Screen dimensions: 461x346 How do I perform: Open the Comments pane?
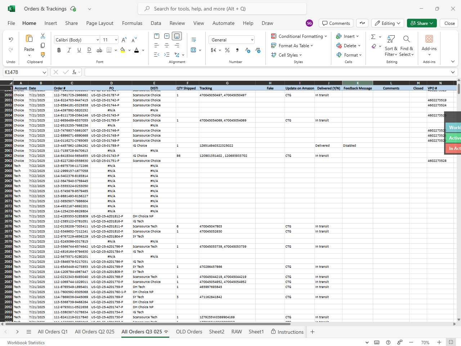[x=336, y=23]
